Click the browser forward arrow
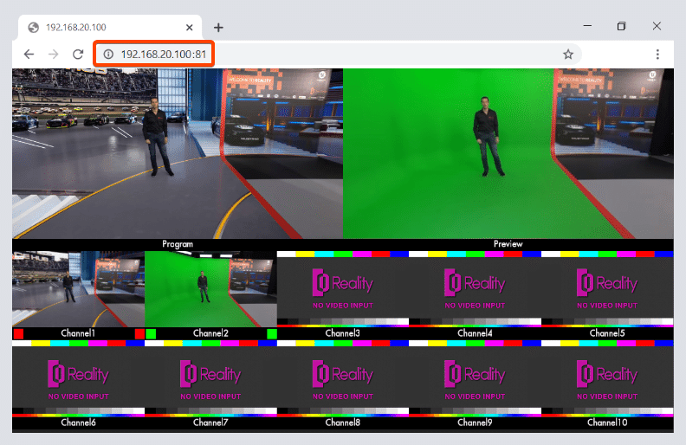 (54, 55)
